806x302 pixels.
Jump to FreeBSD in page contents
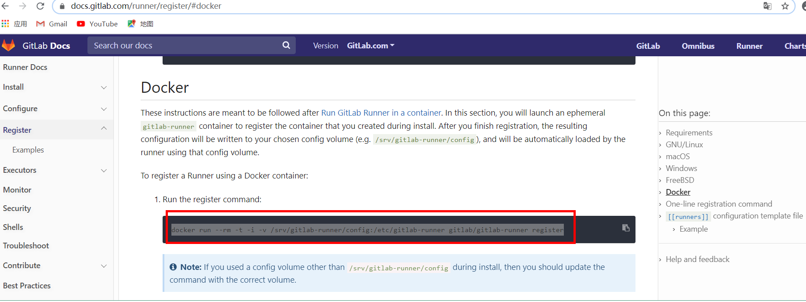(680, 180)
